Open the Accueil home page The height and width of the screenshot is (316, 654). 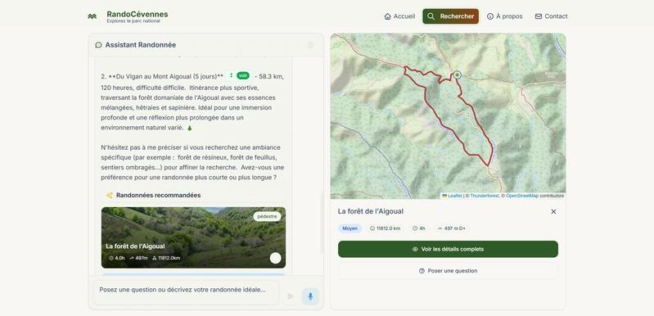399,16
